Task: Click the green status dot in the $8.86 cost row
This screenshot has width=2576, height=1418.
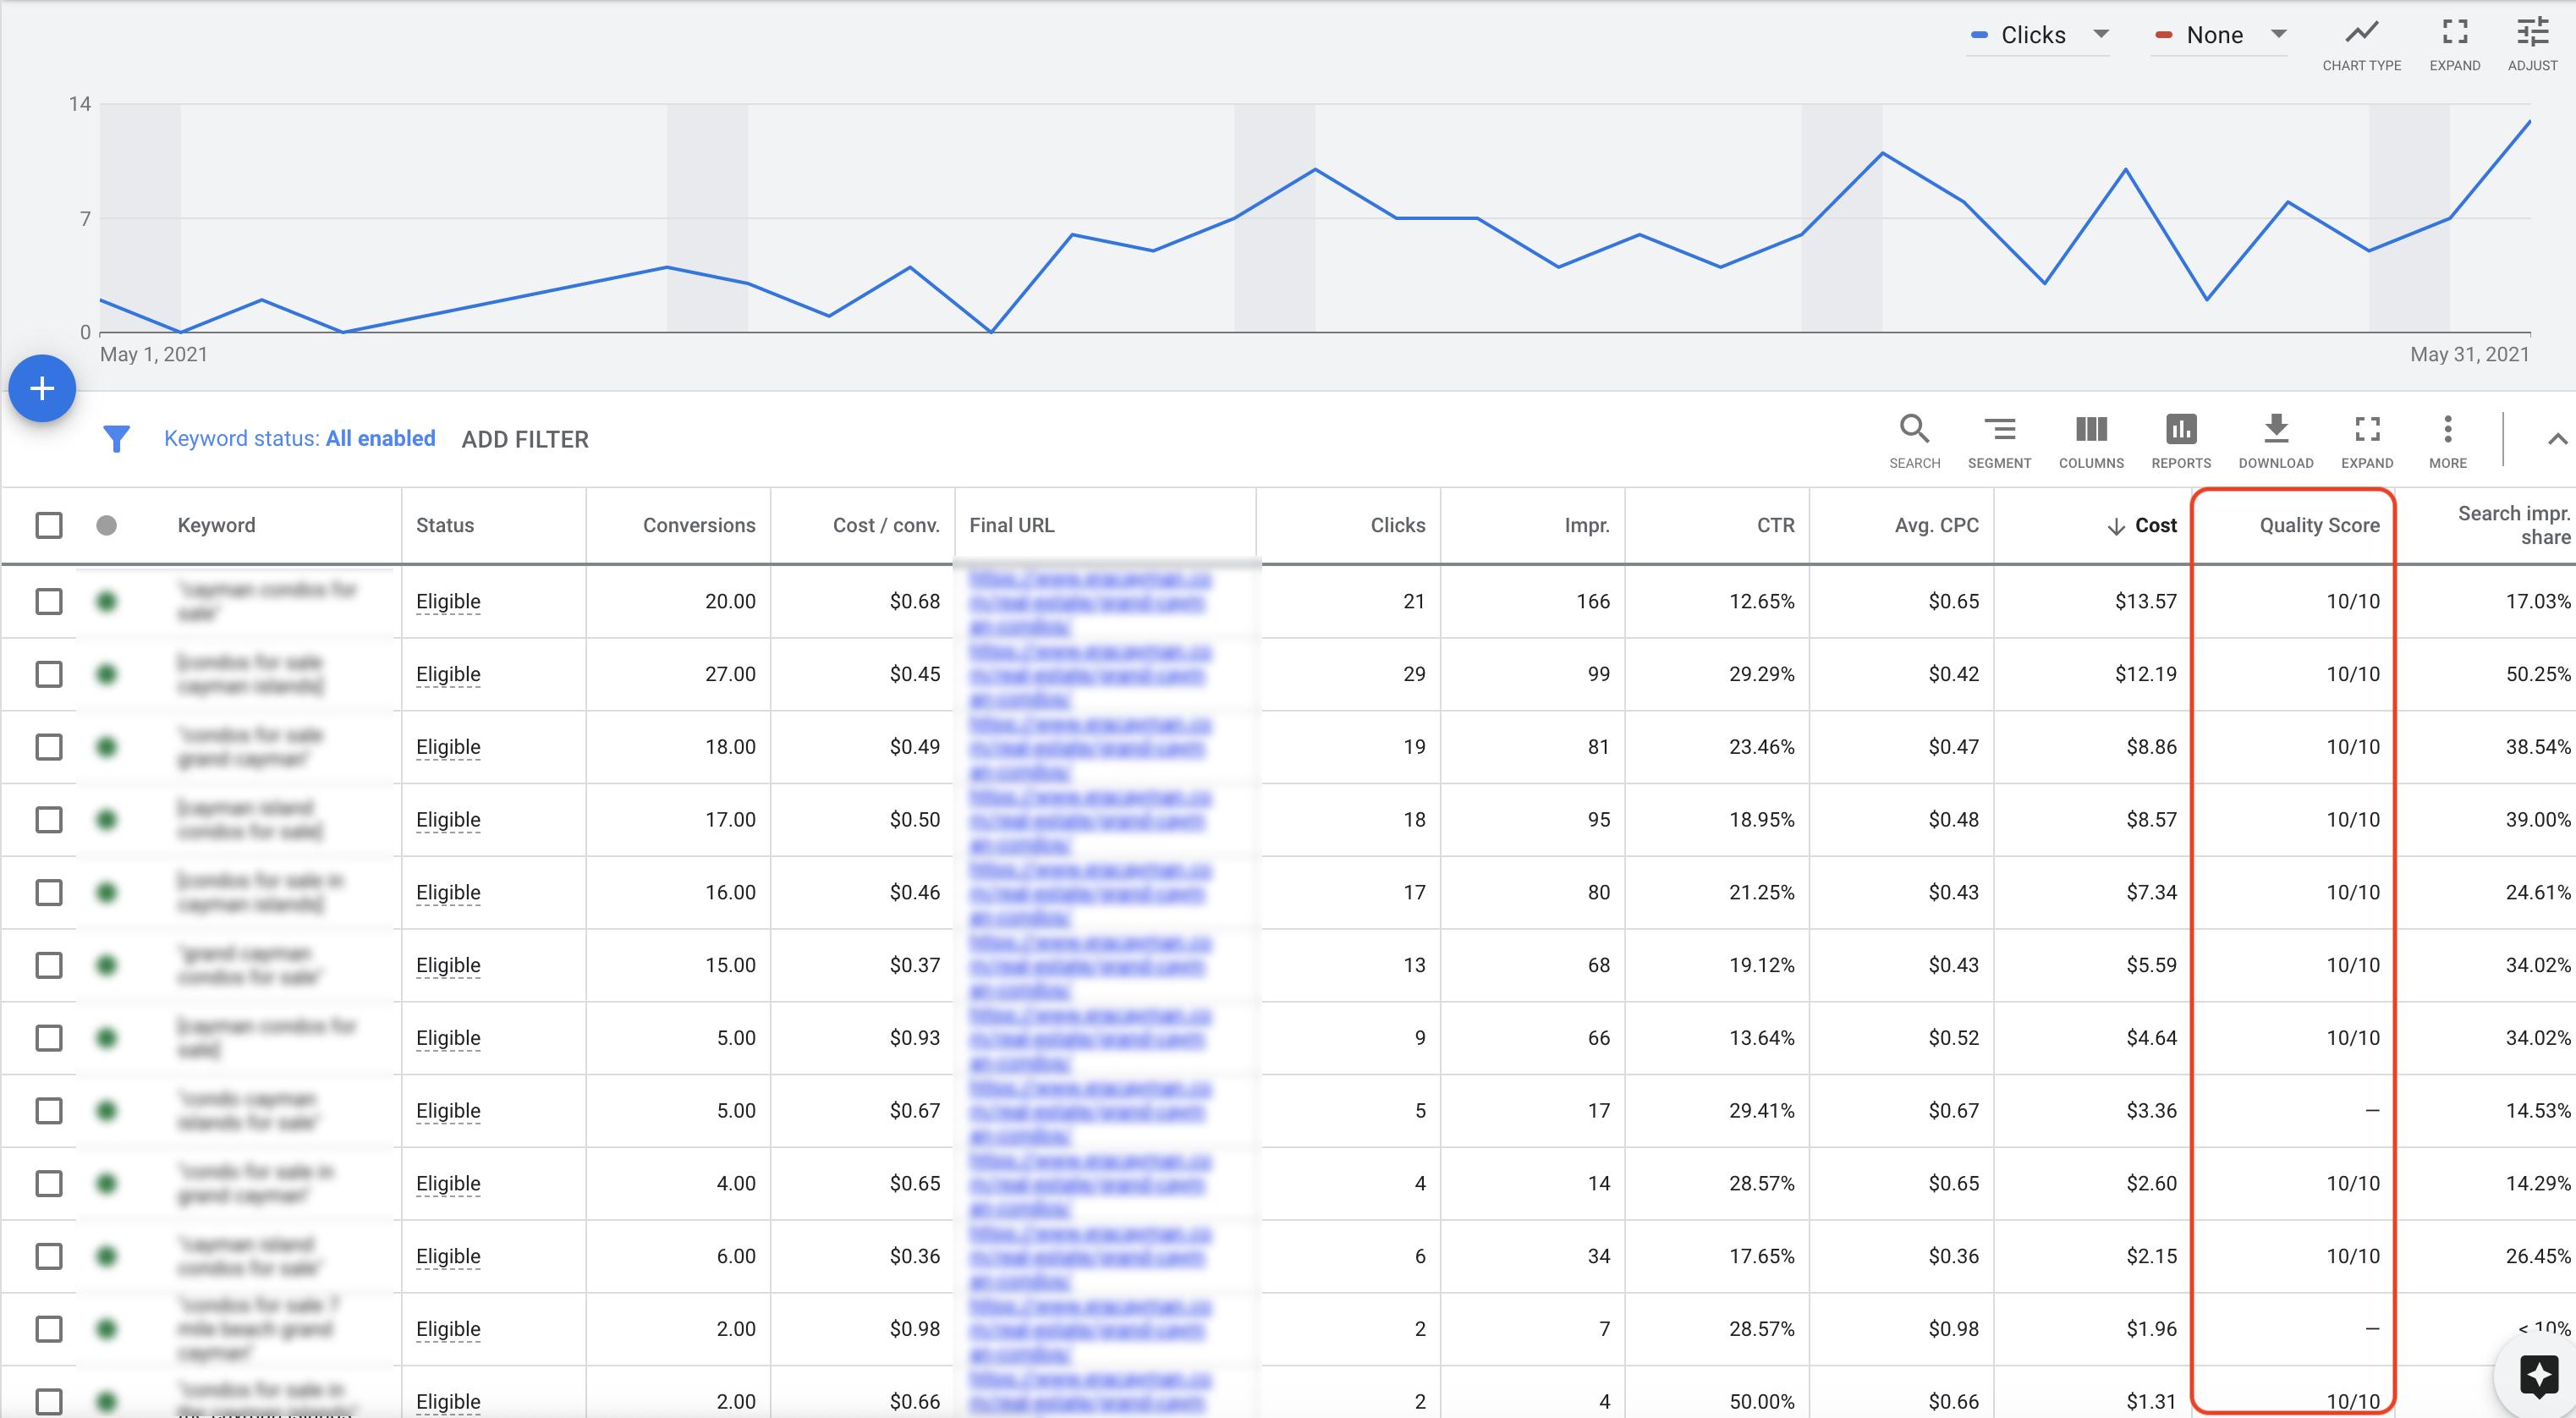Action: (107, 747)
